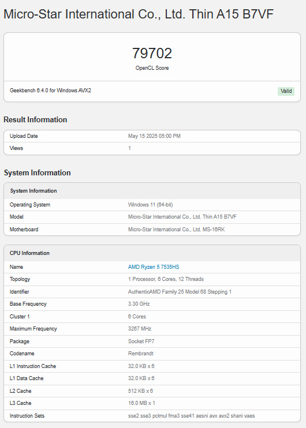The image size is (306, 428).
Task: Select the Codename Rembrandt value
Action: [x=141, y=354]
